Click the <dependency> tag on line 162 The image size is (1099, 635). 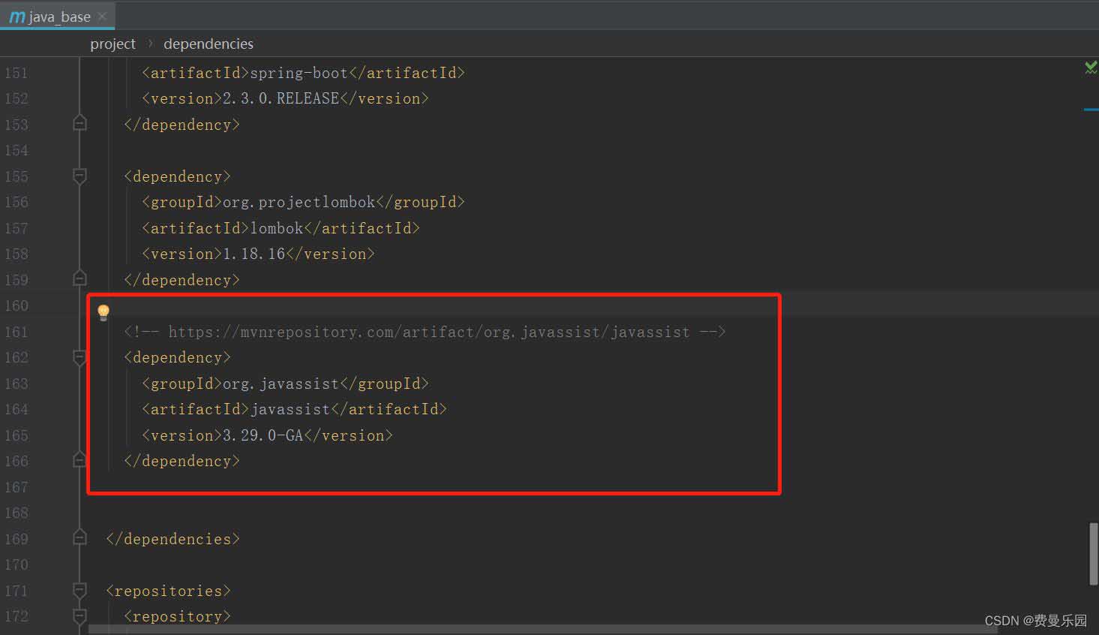point(177,357)
